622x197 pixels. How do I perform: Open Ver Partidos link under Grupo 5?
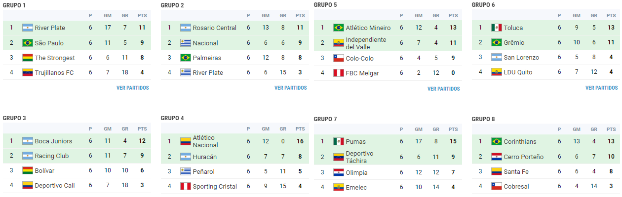[x=443, y=89]
